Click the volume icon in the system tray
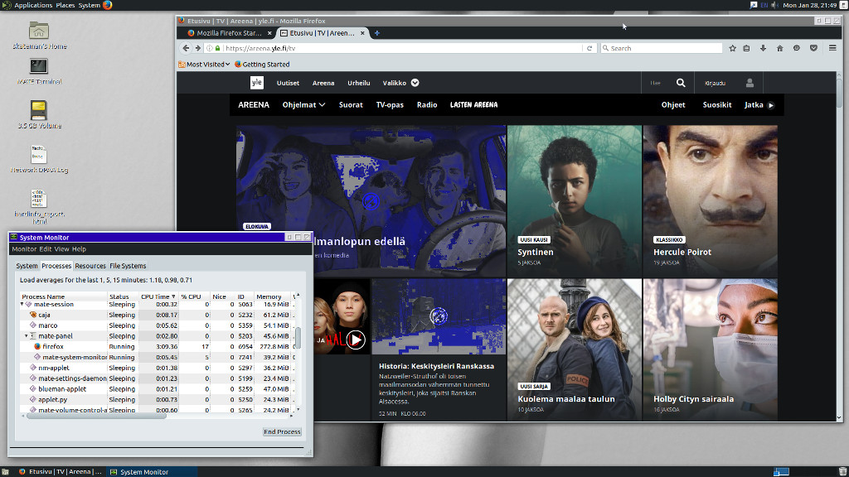 [775, 5]
